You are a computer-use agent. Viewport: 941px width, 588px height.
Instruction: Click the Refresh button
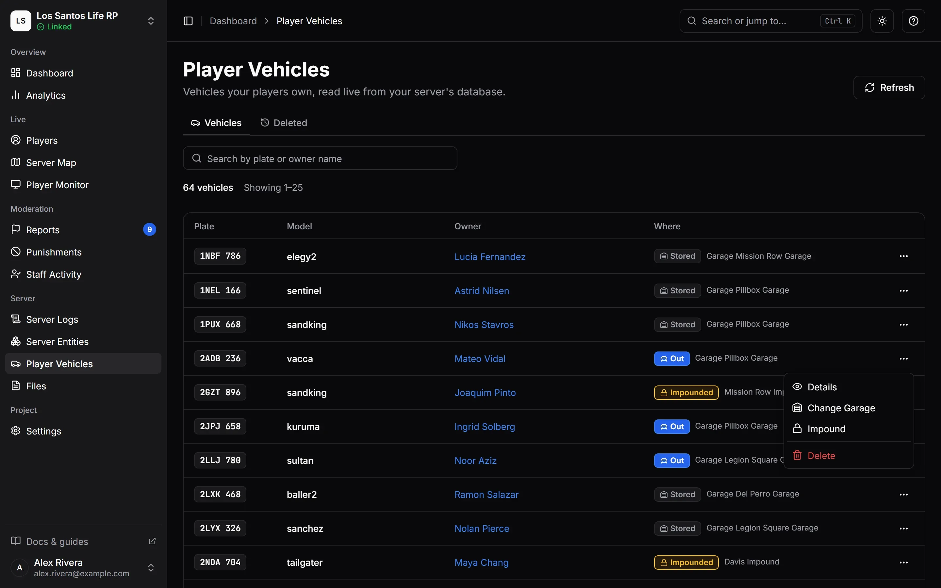tap(889, 88)
